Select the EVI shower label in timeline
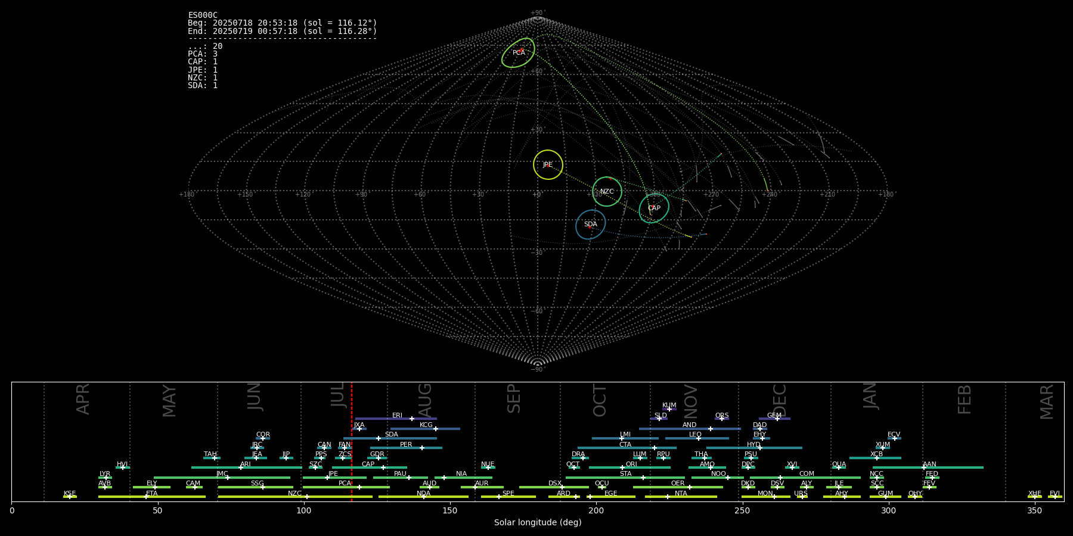Viewport: 1073px width, 536px height. point(1055,493)
